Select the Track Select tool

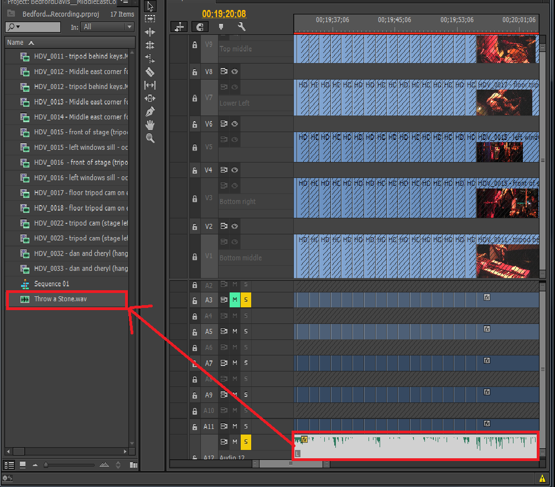[149, 18]
